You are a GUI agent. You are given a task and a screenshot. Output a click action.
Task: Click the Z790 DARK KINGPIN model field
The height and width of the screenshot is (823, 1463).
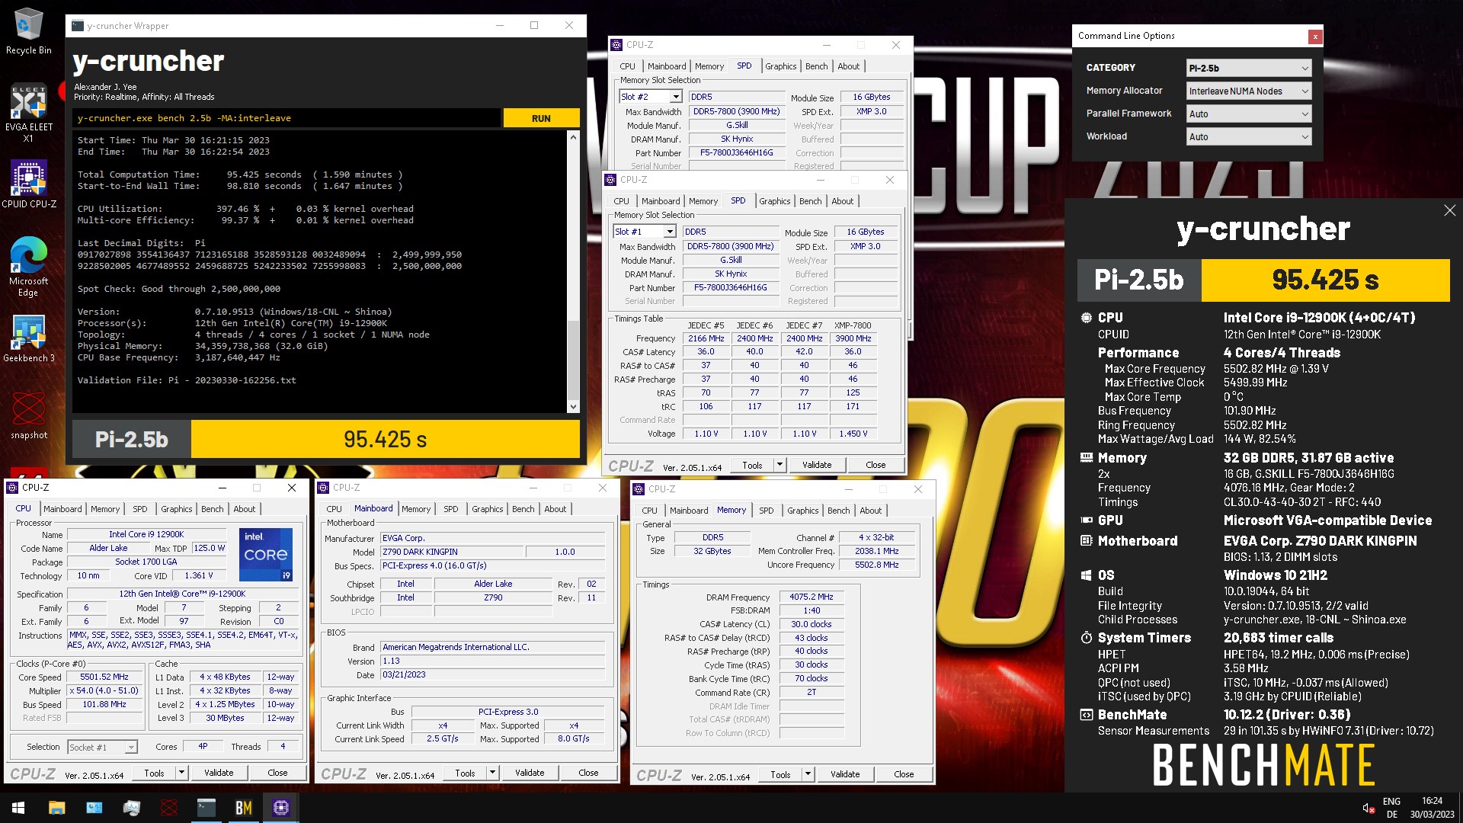coord(451,552)
